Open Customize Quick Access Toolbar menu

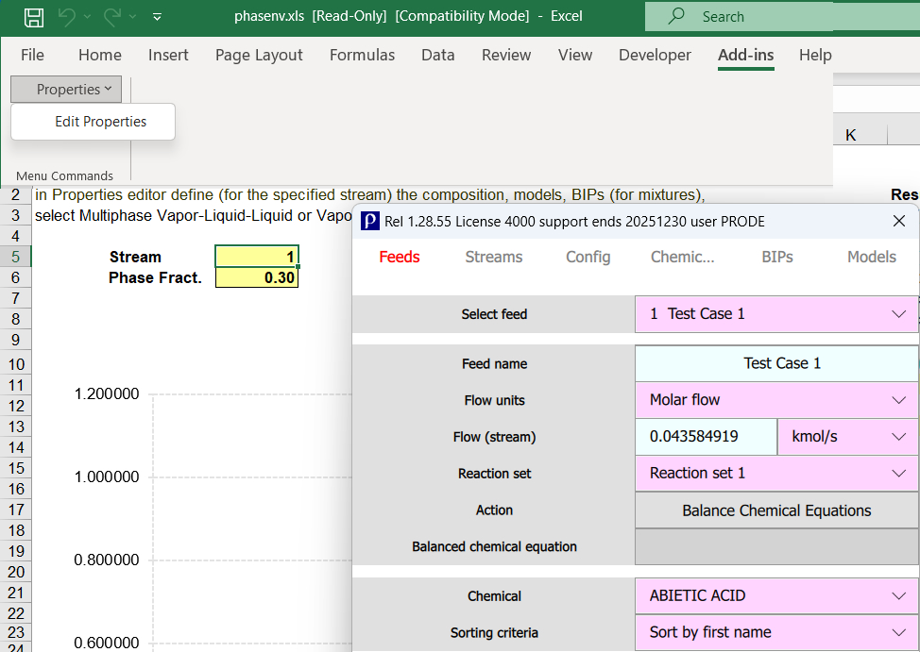point(157,17)
